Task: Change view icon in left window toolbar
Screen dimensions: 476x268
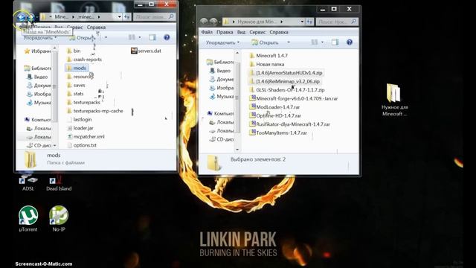Action: click(132, 37)
